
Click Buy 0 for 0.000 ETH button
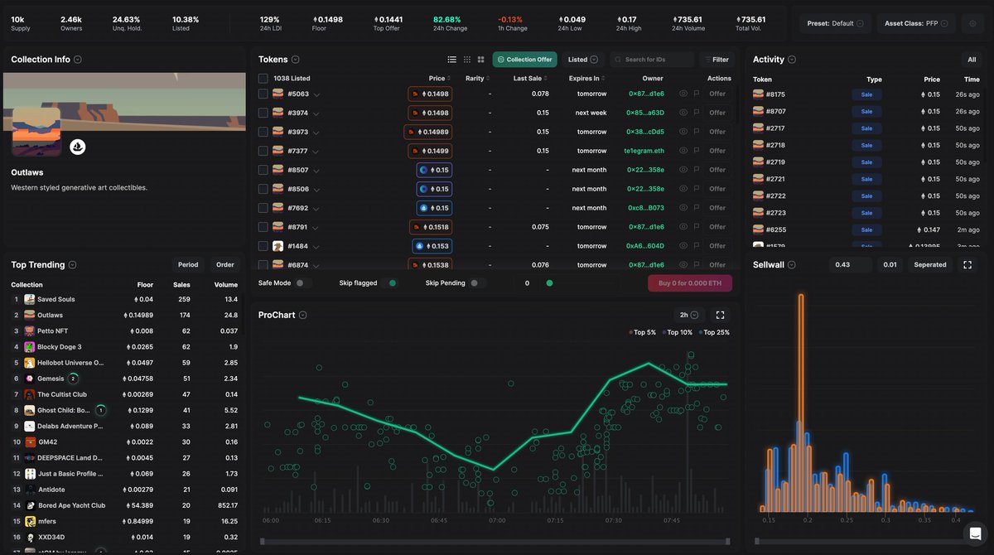690,283
